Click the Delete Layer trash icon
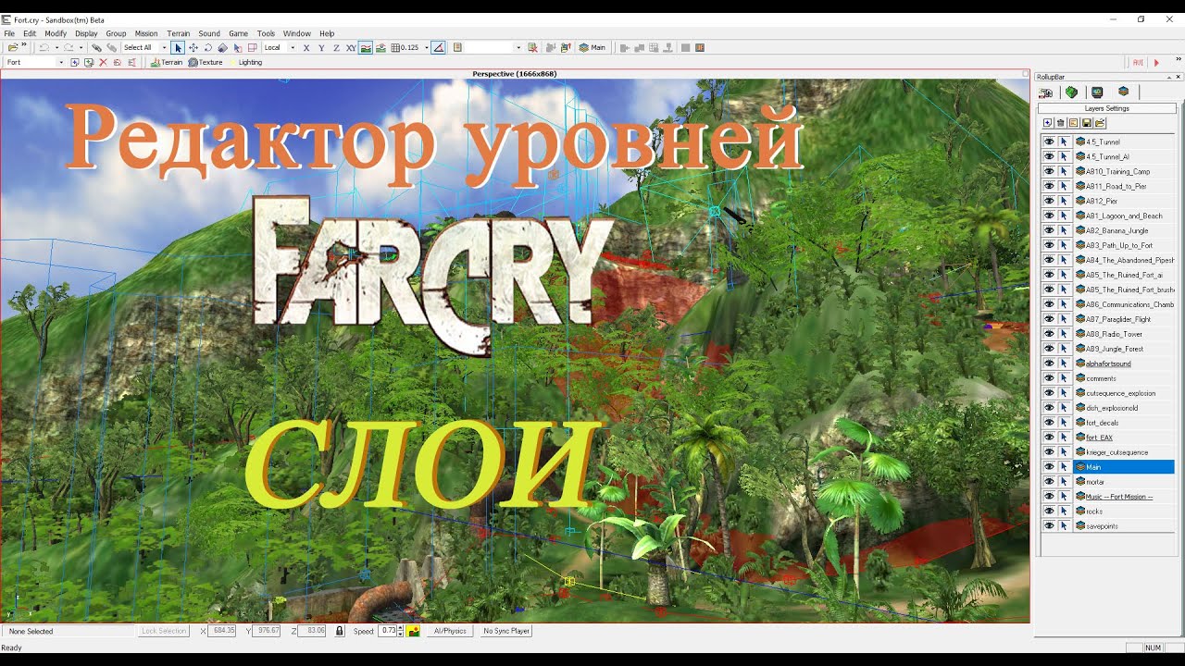 click(1061, 123)
